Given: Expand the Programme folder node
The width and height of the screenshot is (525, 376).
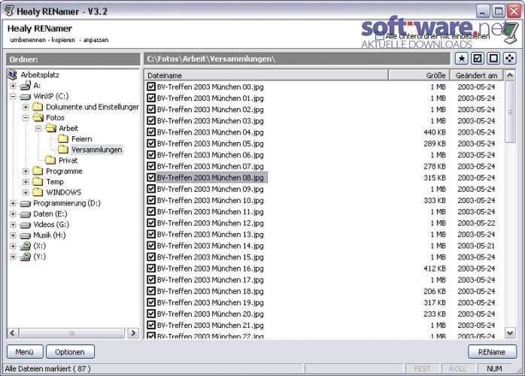Looking at the screenshot, I should [x=26, y=171].
